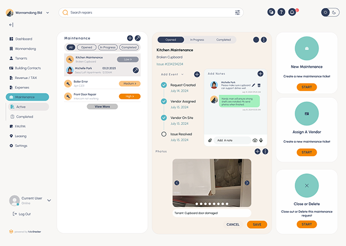Click the microphone icon in notes
This screenshot has width=346, height=246.
[261, 140]
